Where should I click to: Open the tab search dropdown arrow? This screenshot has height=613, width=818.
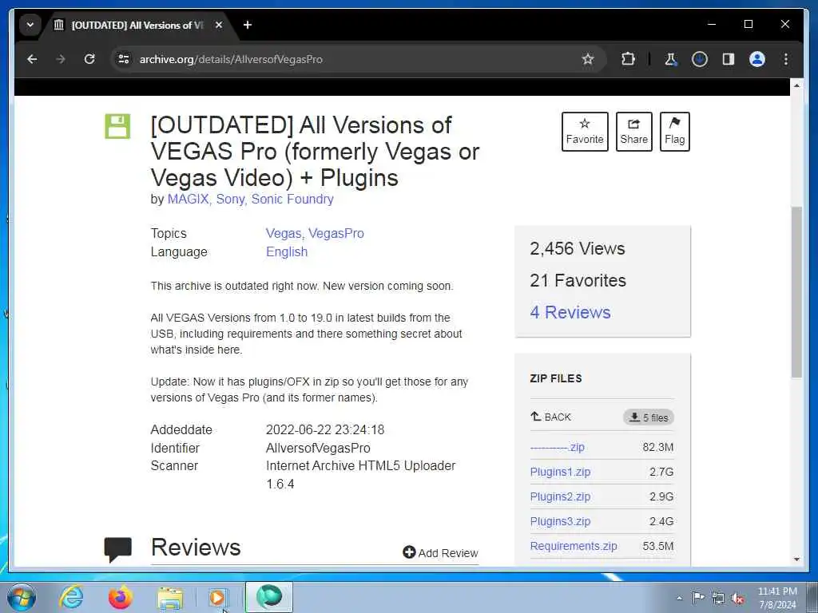pos(30,25)
